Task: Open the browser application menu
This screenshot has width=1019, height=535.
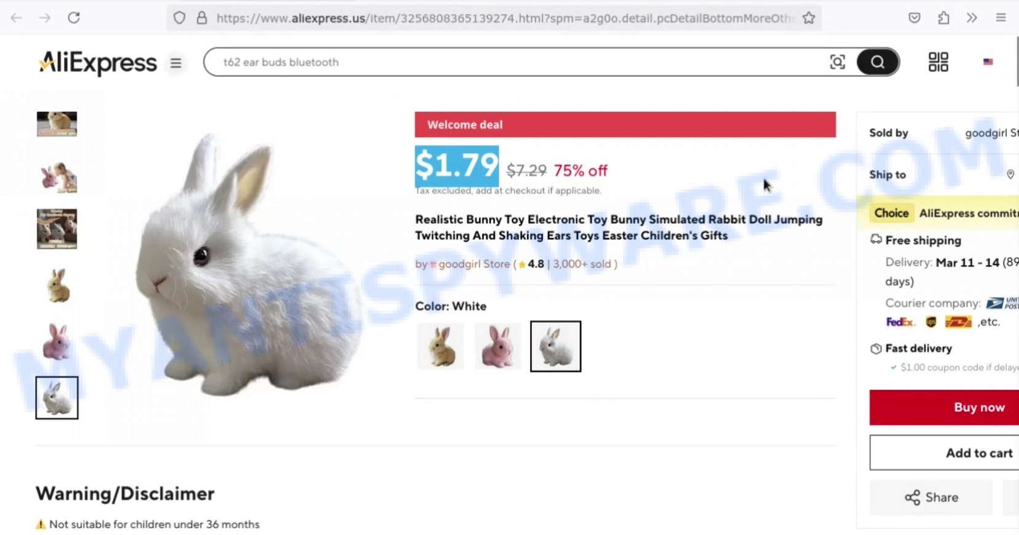Action: pos(1001,18)
